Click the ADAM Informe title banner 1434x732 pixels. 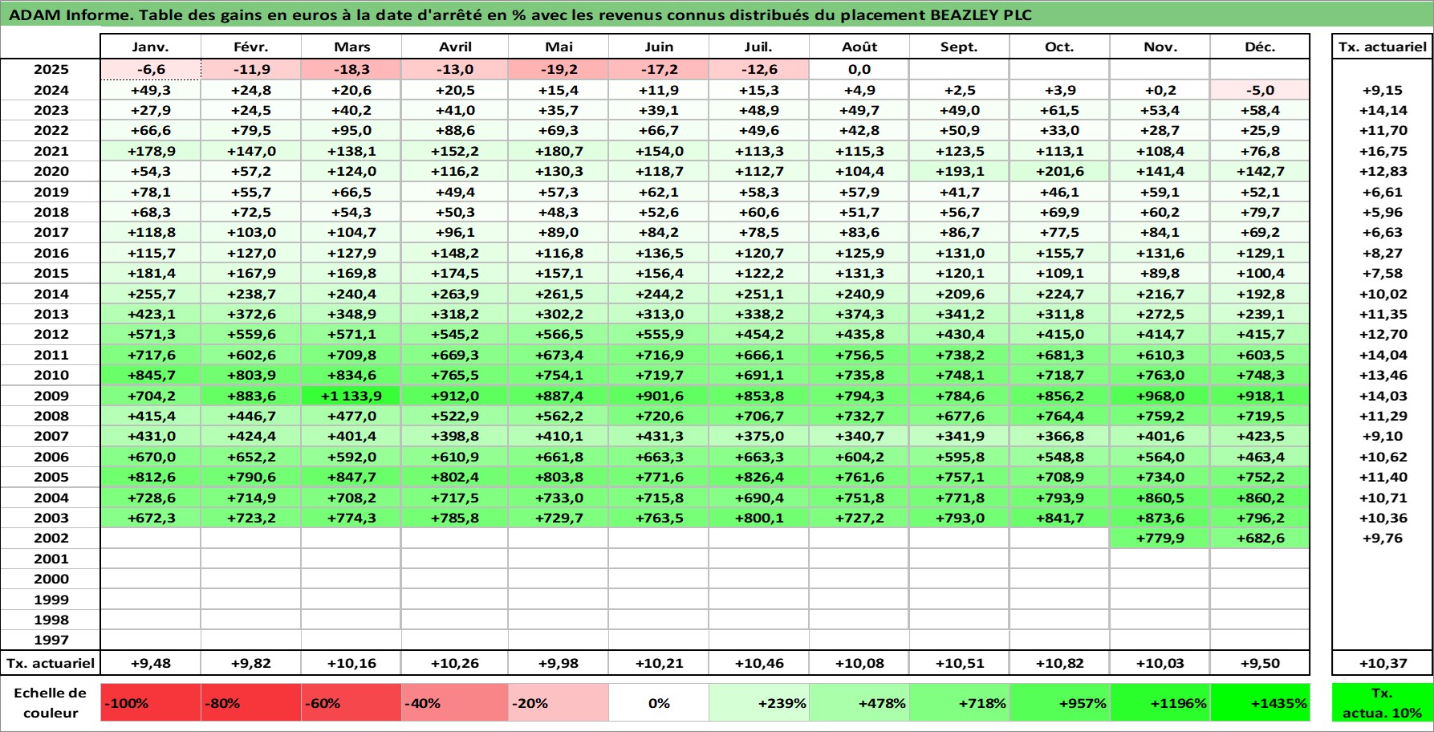[717, 14]
